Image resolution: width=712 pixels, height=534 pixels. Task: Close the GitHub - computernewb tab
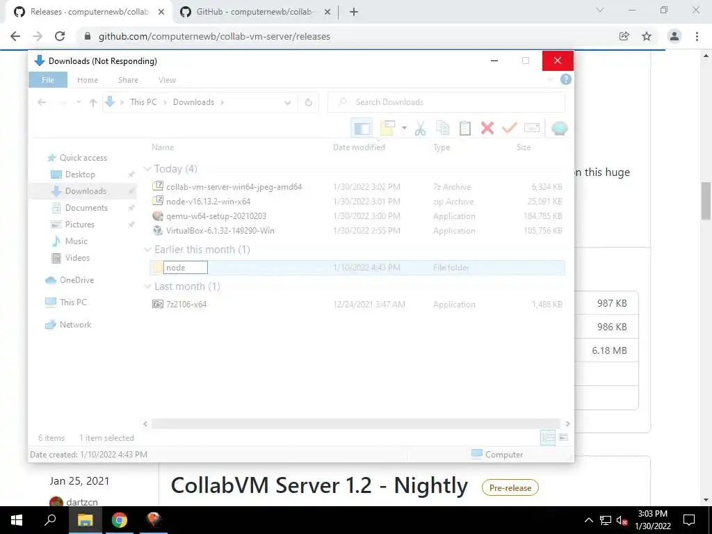click(327, 13)
